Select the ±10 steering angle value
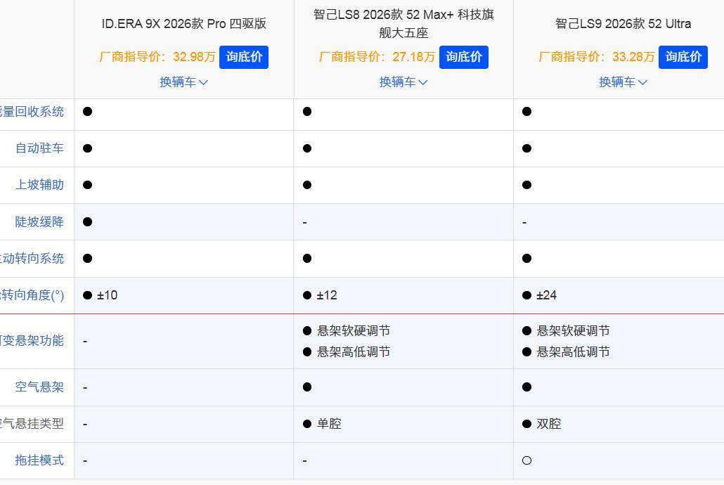Image resolution: width=724 pixels, height=485 pixels. [x=107, y=295]
